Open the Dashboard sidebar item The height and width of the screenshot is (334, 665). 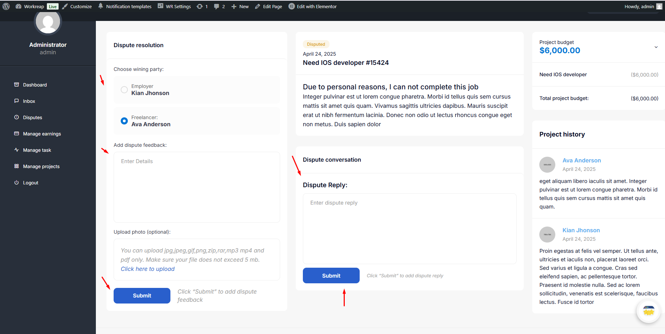(x=35, y=85)
